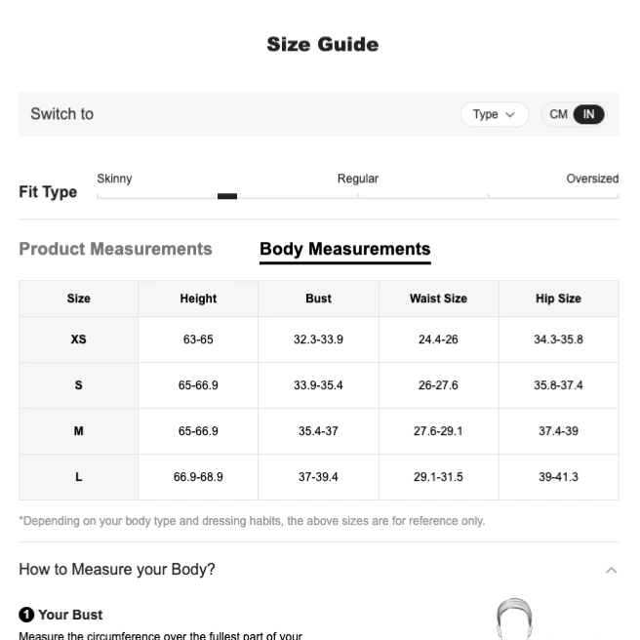Switch units to CM
The width and height of the screenshot is (640, 640).
click(558, 114)
